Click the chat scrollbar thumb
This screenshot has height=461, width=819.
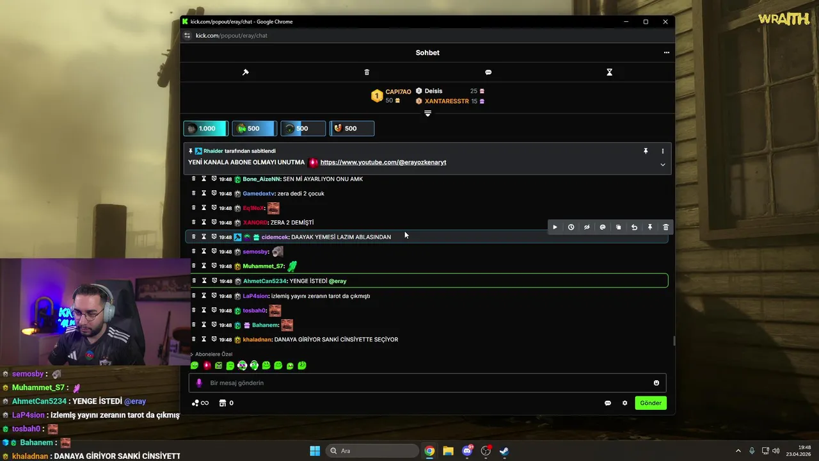(674, 341)
